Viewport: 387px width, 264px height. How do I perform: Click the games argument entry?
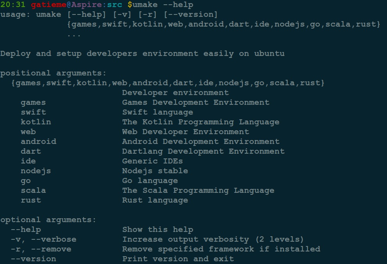[33, 102]
